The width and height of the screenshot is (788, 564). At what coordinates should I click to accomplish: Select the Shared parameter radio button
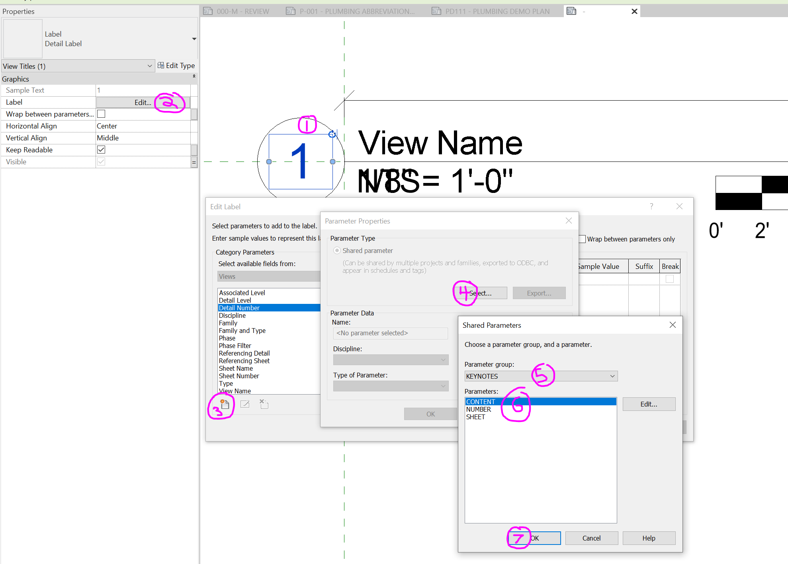coord(337,251)
